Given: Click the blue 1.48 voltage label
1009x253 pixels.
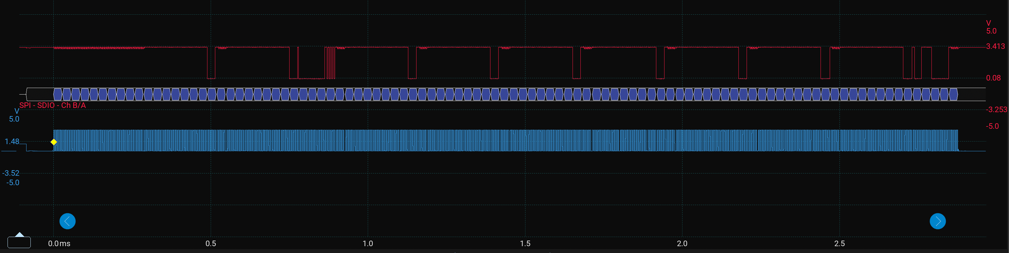Looking at the screenshot, I should click(x=12, y=141).
